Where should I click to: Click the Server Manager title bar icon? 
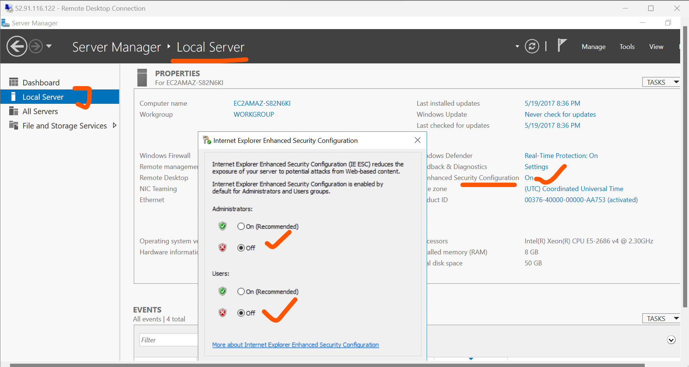click(6, 23)
